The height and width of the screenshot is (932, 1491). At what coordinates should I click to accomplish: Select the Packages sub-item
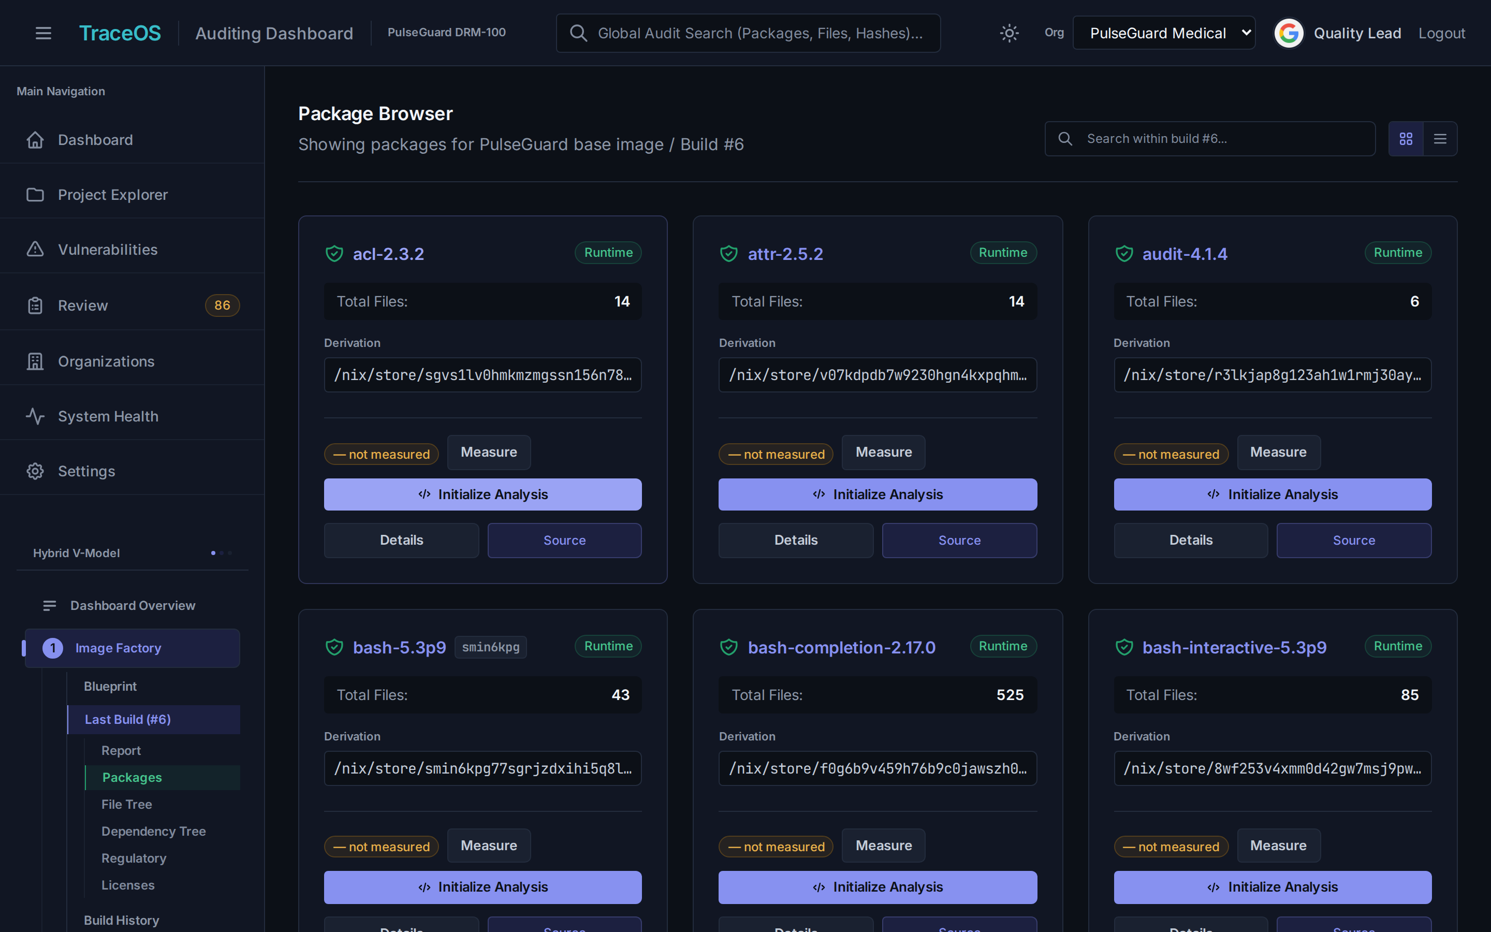163,778
